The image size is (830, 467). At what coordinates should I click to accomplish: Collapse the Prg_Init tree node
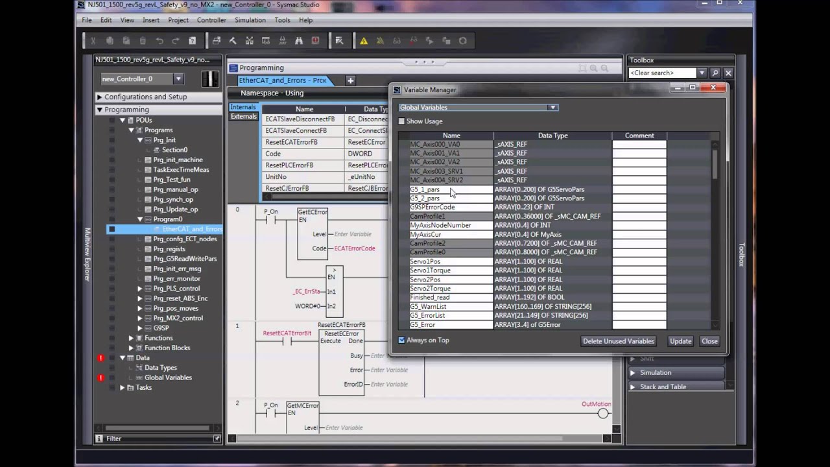tap(139, 140)
